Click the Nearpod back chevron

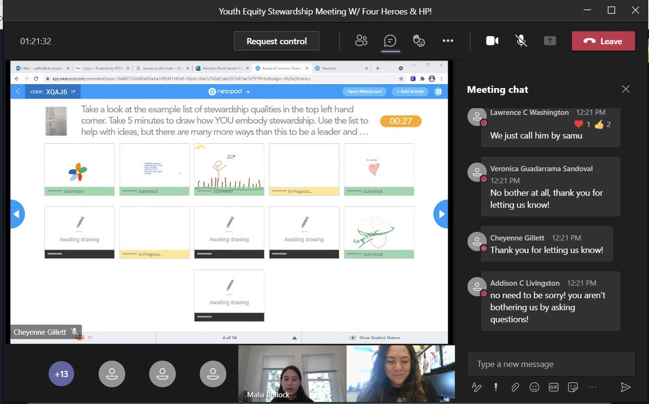coord(18,91)
